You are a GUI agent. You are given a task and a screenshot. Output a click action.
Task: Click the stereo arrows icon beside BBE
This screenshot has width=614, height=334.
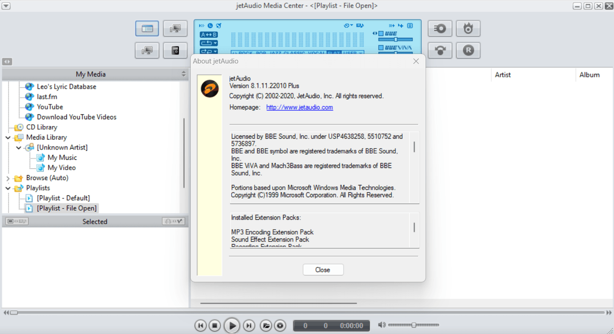pos(375,34)
